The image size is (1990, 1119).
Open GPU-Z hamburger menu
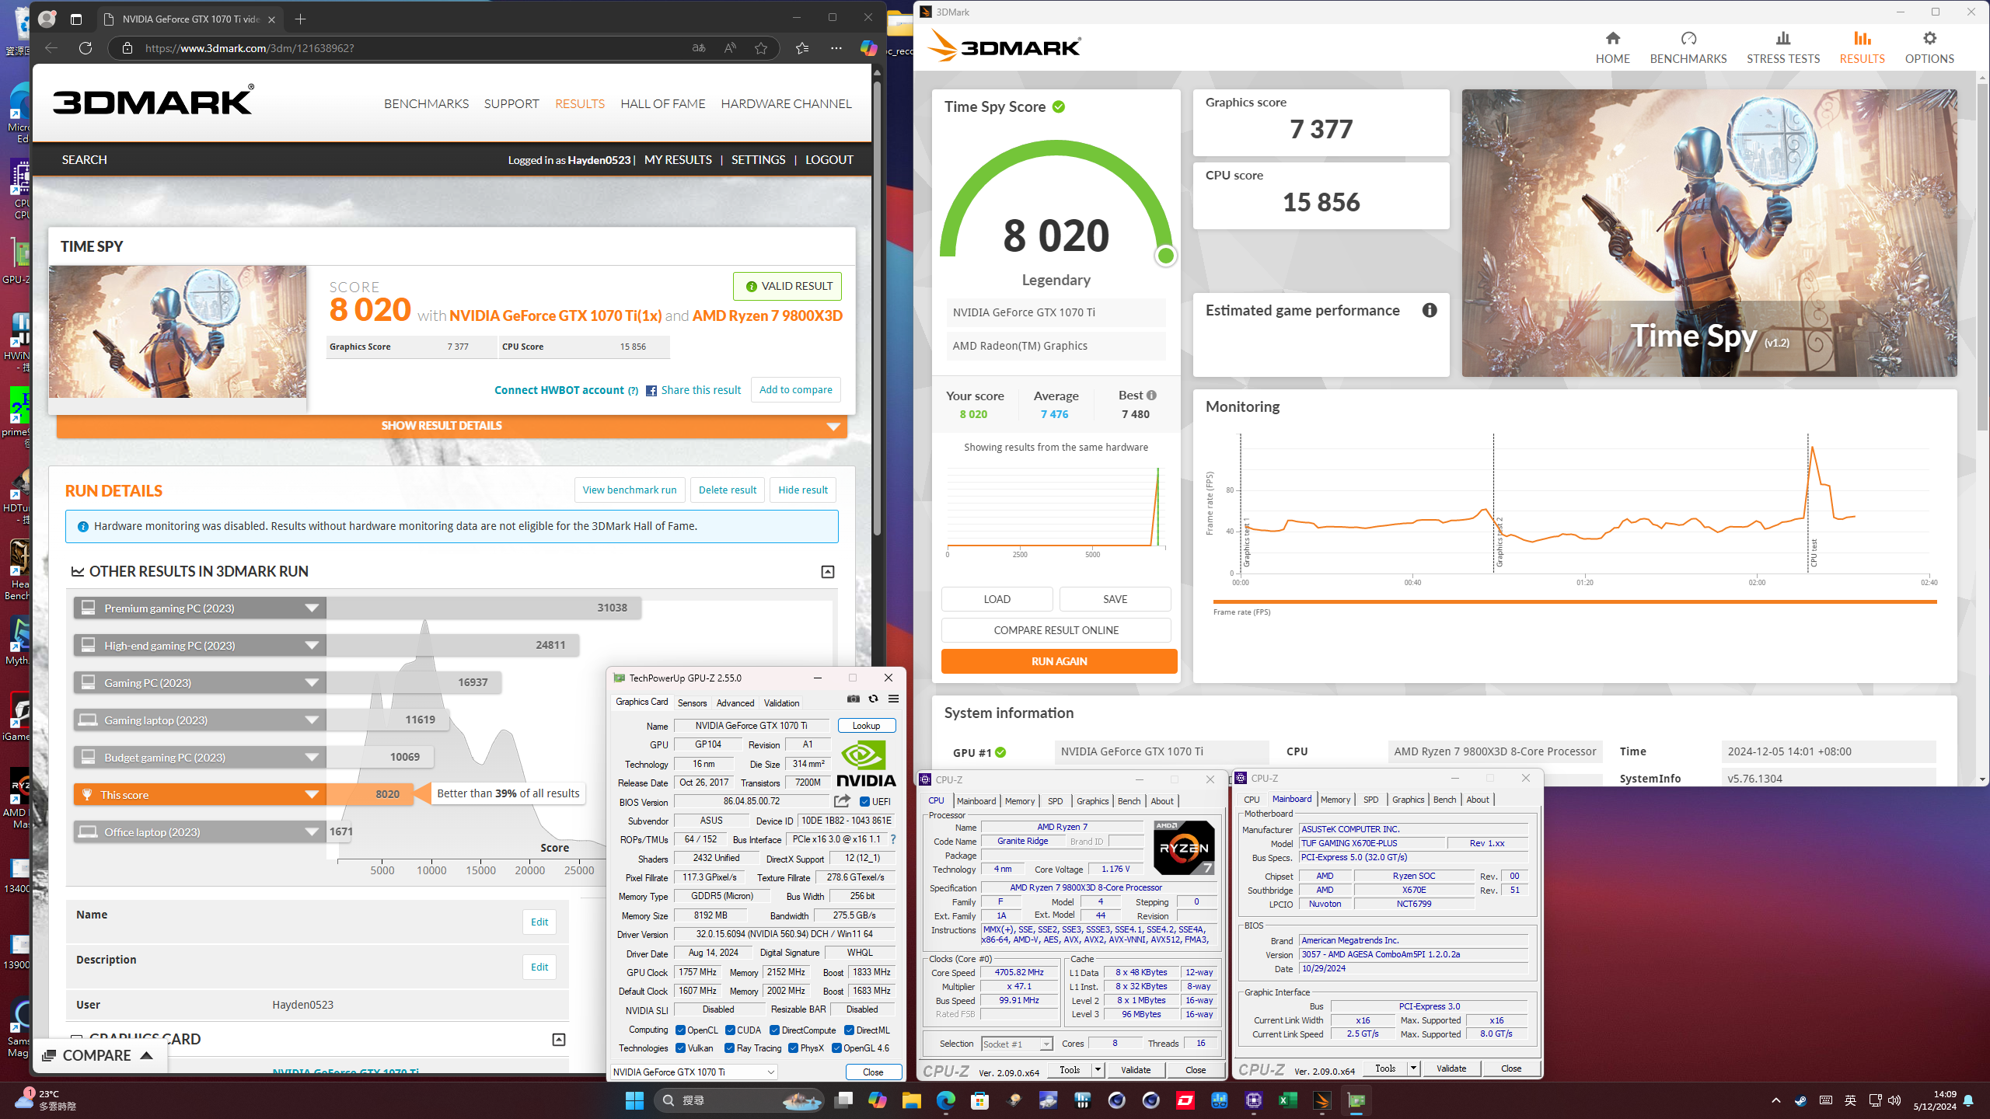(894, 699)
